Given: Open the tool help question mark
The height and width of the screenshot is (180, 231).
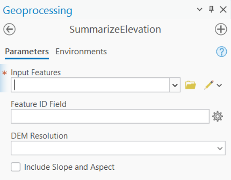Looking at the screenshot, I should (x=221, y=52).
